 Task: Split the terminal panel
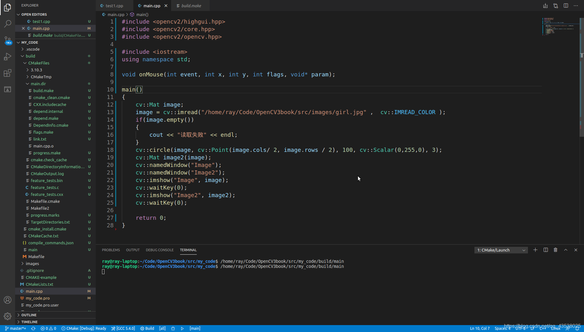point(546,250)
